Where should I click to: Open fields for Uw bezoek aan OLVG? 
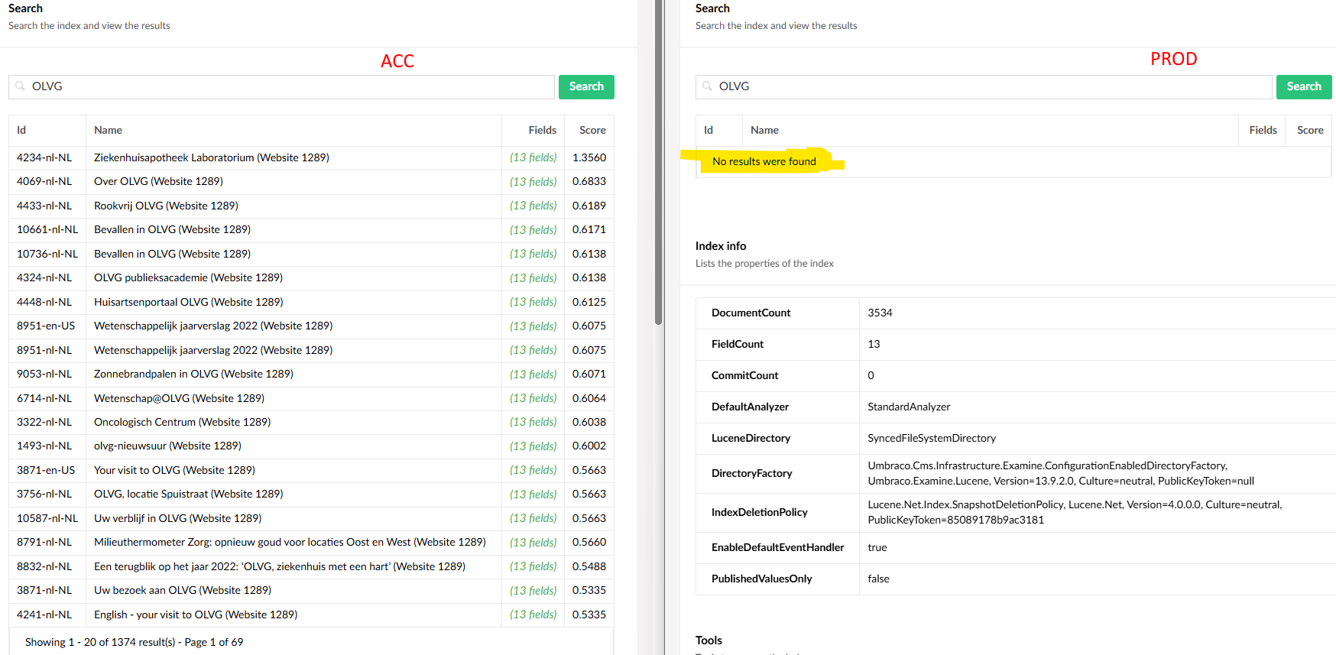pyautogui.click(x=533, y=591)
